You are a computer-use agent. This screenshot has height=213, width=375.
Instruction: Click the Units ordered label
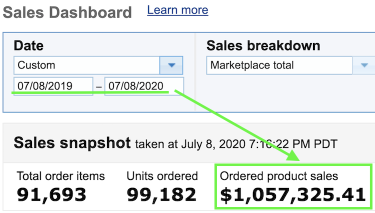pos(162,176)
